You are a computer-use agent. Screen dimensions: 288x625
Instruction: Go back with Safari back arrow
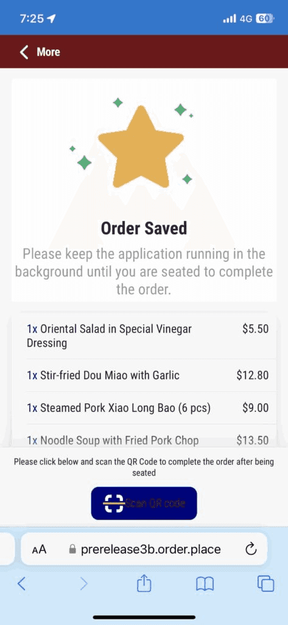coord(22,584)
